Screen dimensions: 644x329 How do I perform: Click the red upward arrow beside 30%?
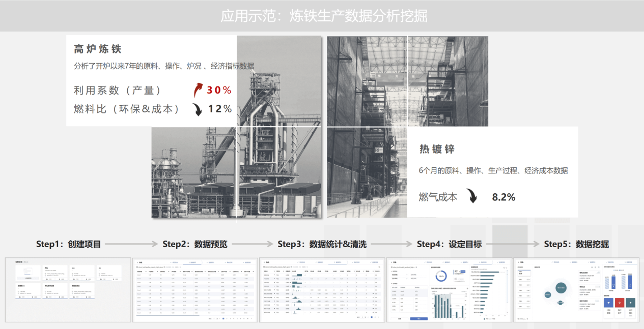coord(198,90)
